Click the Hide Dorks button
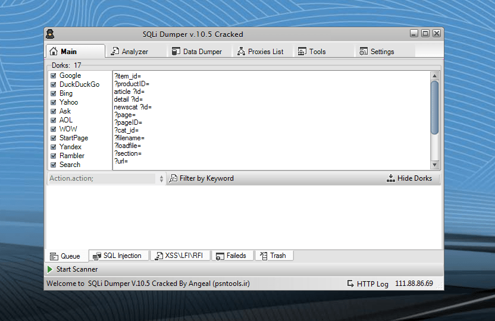 coord(409,178)
